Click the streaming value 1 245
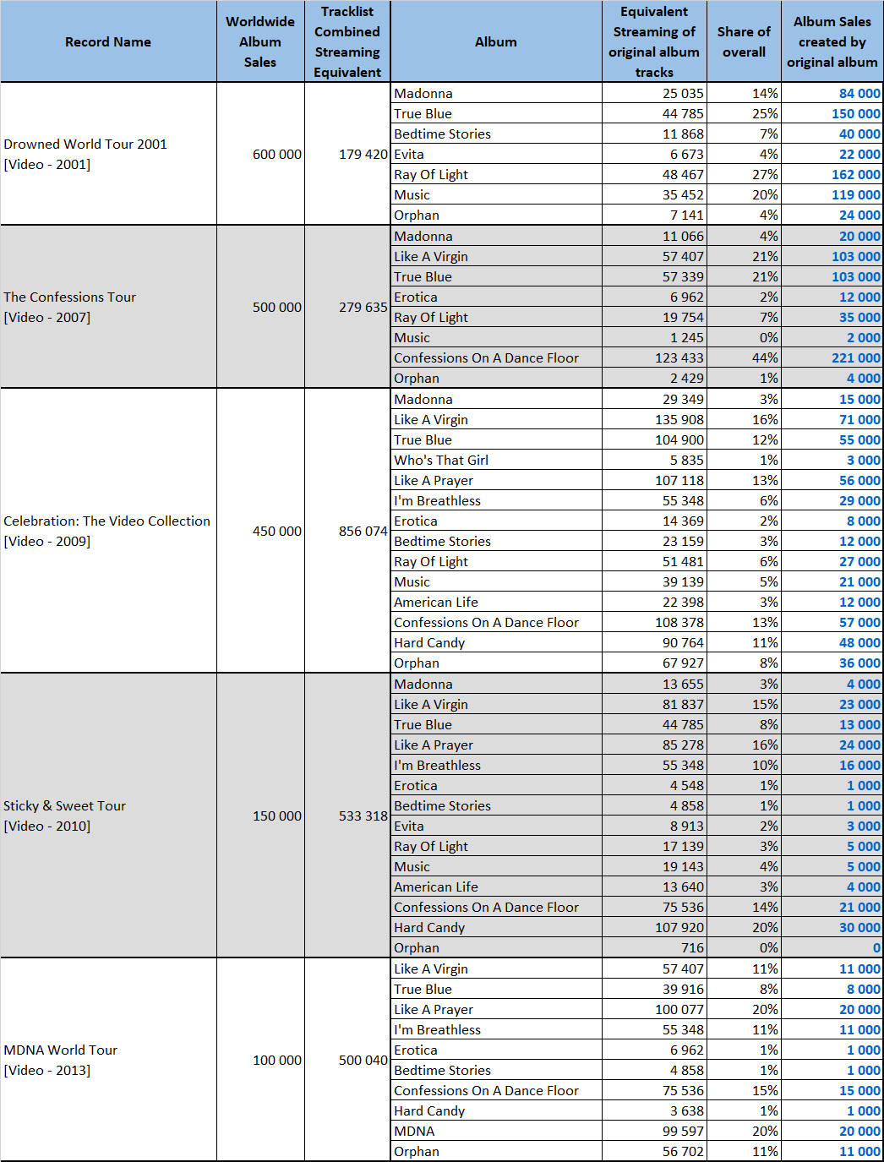This screenshot has height=1162, width=884. pos(654,337)
